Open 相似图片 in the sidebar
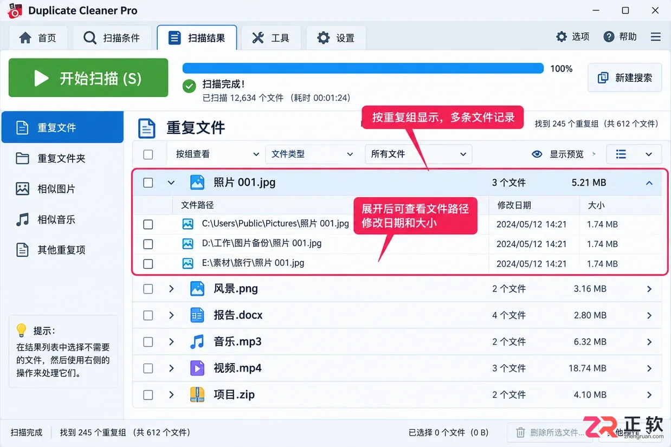The width and height of the screenshot is (671, 447). (62, 189)
